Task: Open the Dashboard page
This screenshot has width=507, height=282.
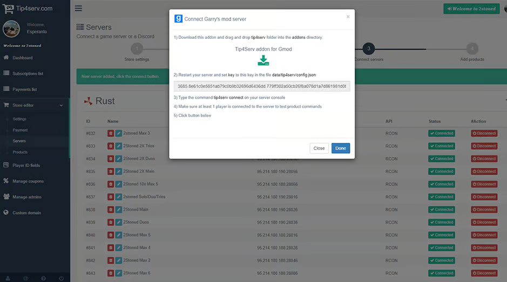Action: point(22,58)
